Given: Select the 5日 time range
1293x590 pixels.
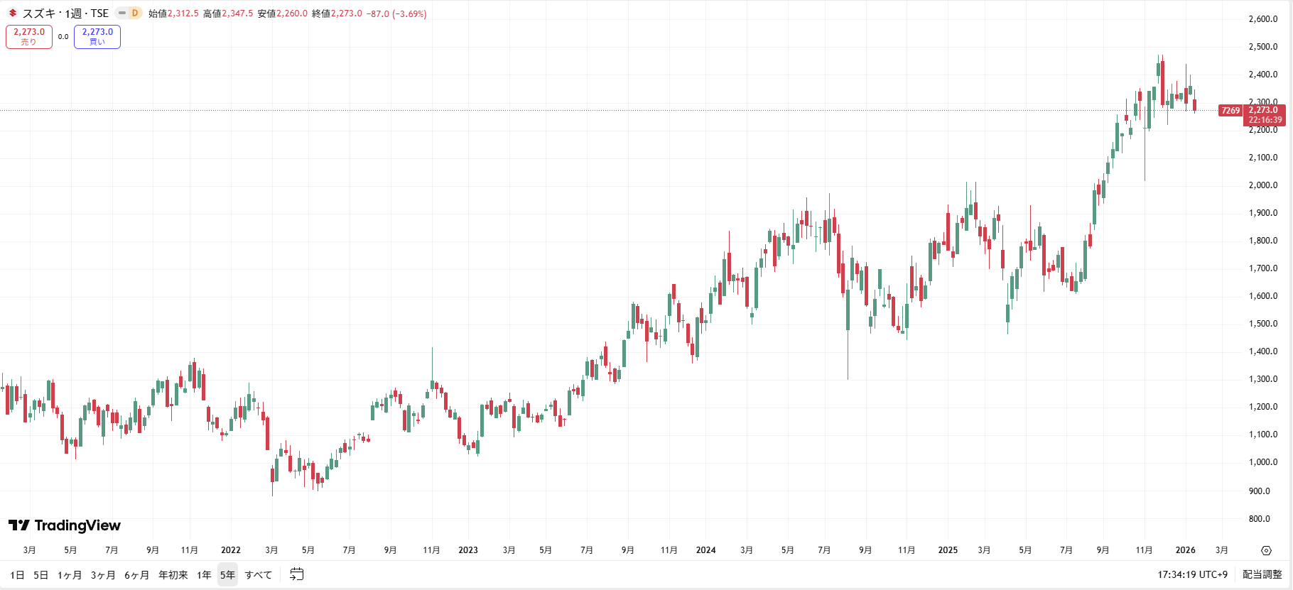Looking at the screenshot, I should pos(41,575).
